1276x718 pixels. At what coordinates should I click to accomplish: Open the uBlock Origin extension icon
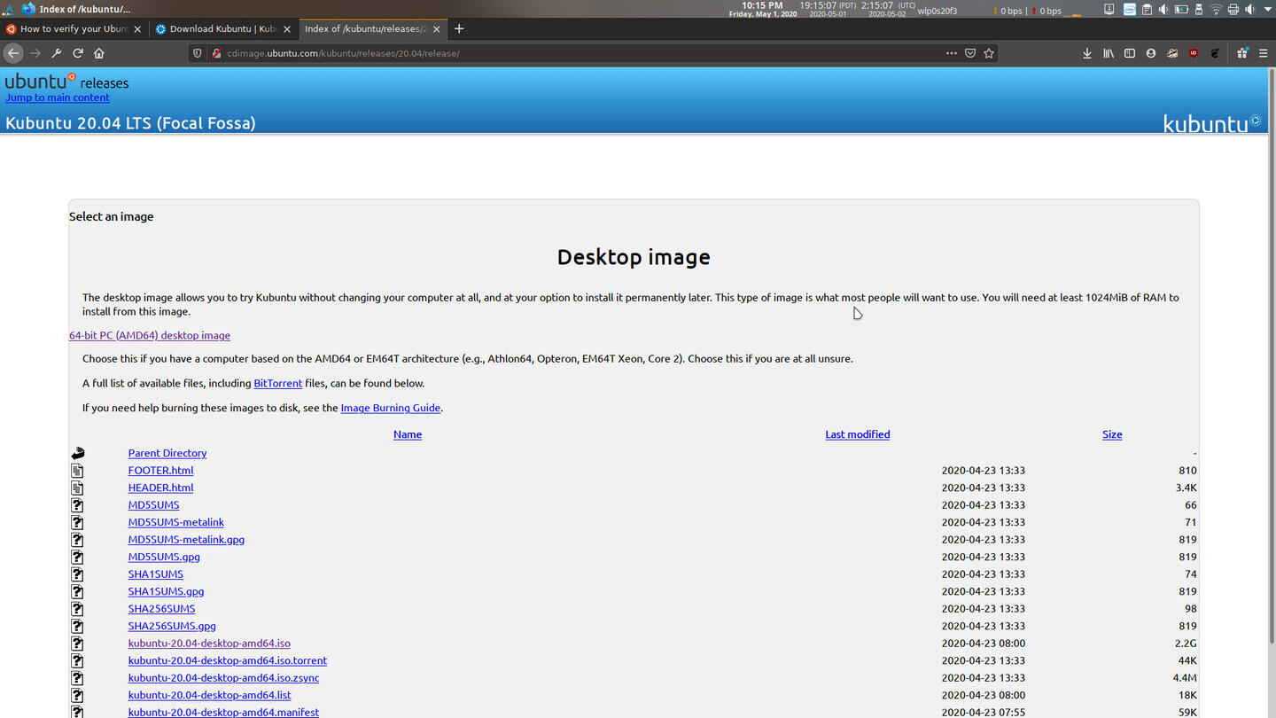(x=1194, y=53)
